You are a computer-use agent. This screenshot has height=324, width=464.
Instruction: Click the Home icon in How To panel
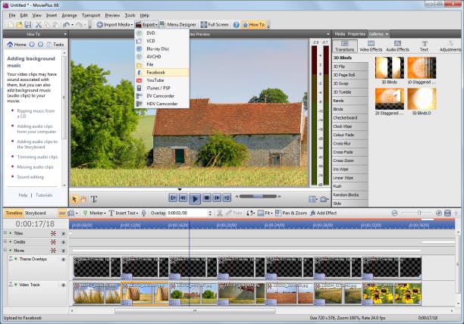point(11,44)
